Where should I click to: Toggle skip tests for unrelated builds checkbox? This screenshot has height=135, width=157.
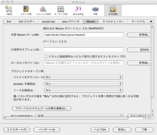point(46,57)
